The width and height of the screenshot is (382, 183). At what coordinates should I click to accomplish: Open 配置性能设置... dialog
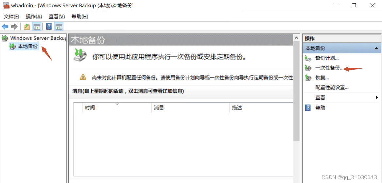[x=332, y=87]
